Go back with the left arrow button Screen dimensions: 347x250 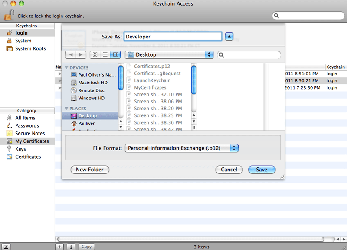pos(71,55)
